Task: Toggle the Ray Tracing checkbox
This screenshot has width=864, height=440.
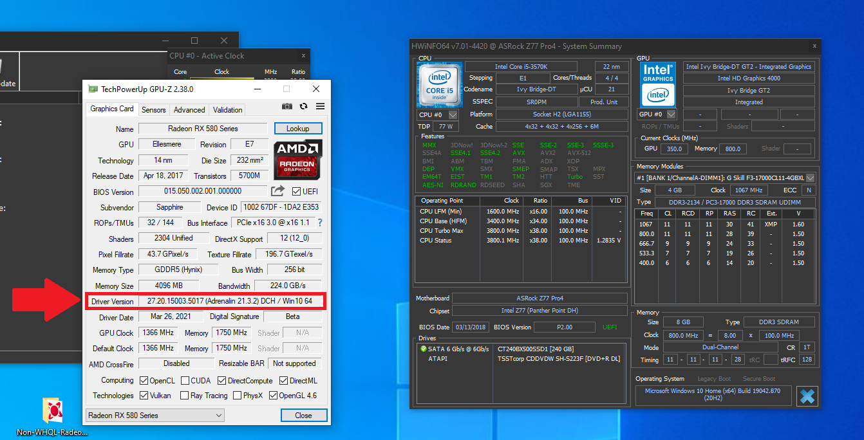Action: (185, 396)
